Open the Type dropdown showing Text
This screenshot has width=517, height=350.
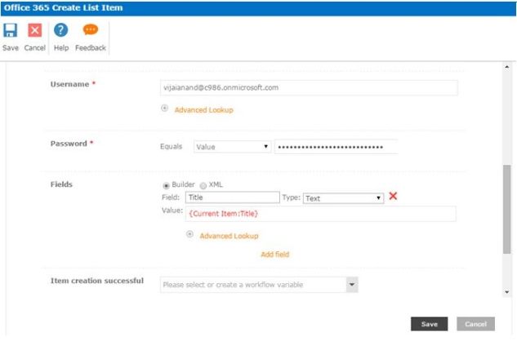pyautogui.click(x=343, y=198)
